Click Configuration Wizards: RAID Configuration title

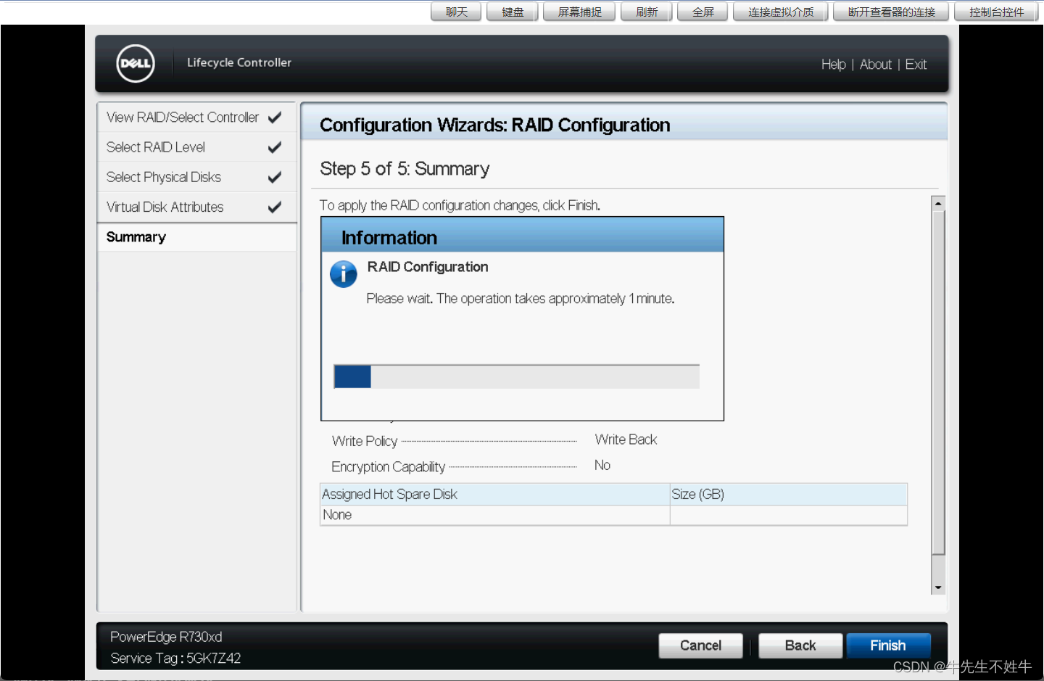point(495,125)
